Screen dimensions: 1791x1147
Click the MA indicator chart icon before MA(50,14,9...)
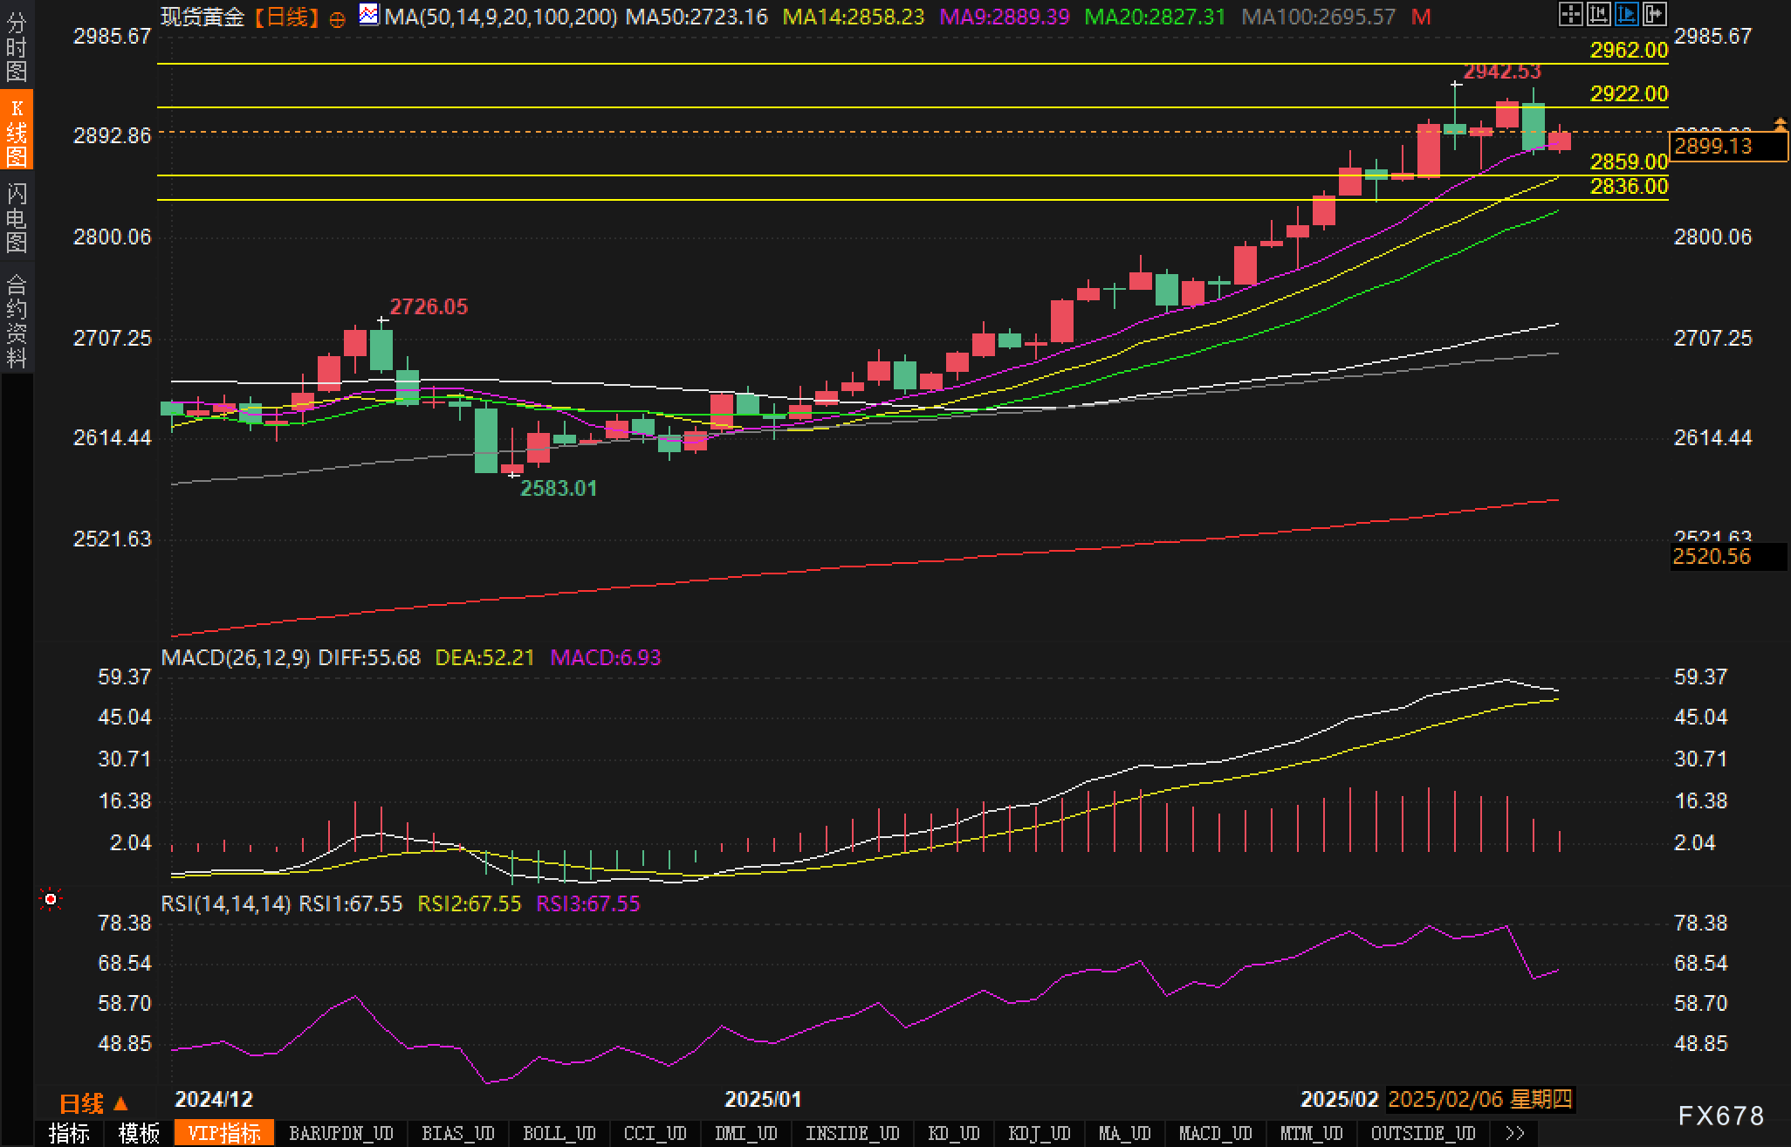(369, 15)
